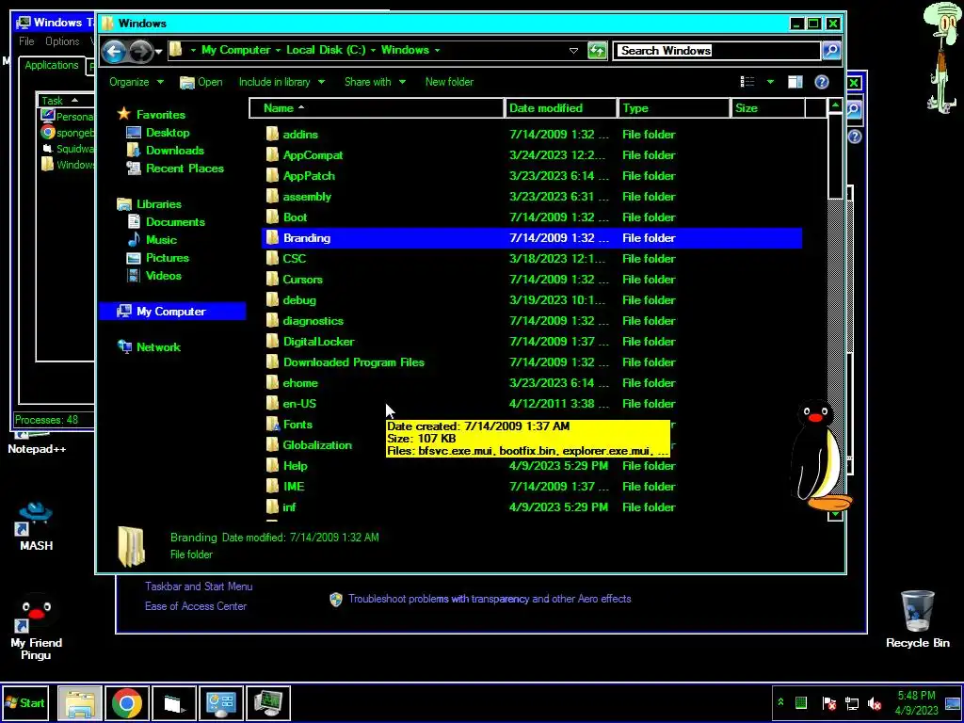Select the Cursors folder row
Viewport: 964px width, 723px height.
click(532, 279)
